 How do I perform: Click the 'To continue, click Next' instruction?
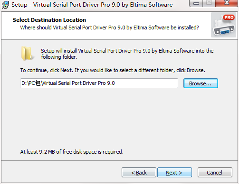coord(113,70)
